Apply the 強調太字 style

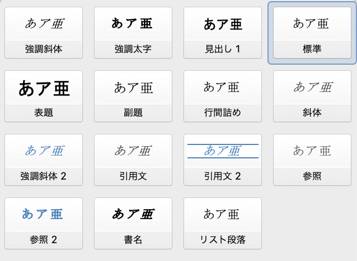pos(133,33)
